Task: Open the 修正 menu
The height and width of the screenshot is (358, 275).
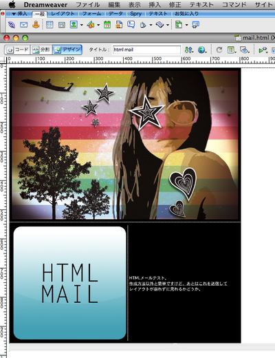Action: pyautogui.click(x=175, y=5)
